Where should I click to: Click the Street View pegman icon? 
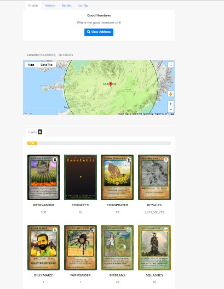coord(171,94)
